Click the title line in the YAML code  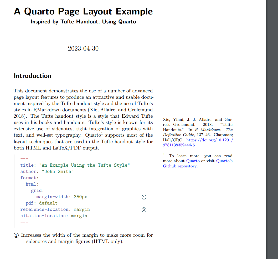(x=75, y=165)
